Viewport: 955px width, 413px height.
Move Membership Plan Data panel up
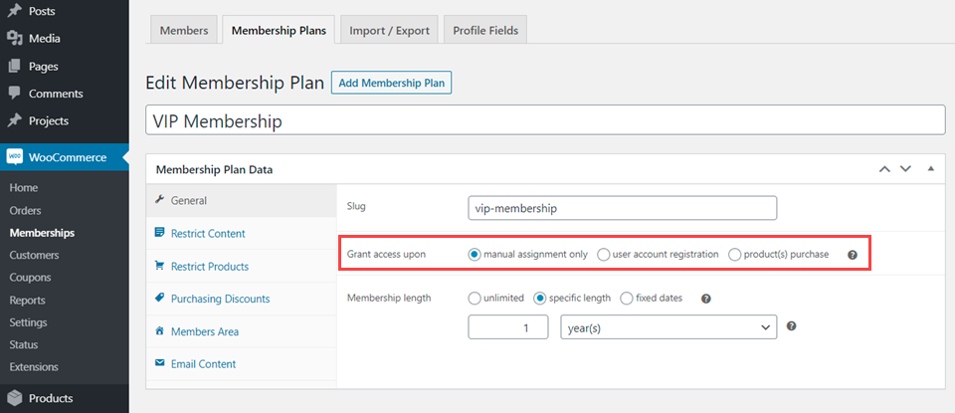click(885, 169)
